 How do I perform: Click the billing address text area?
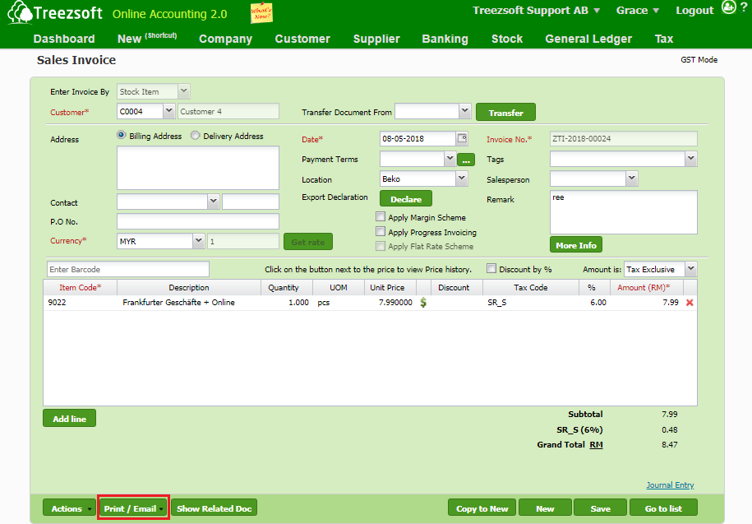[x=197, y=168]
